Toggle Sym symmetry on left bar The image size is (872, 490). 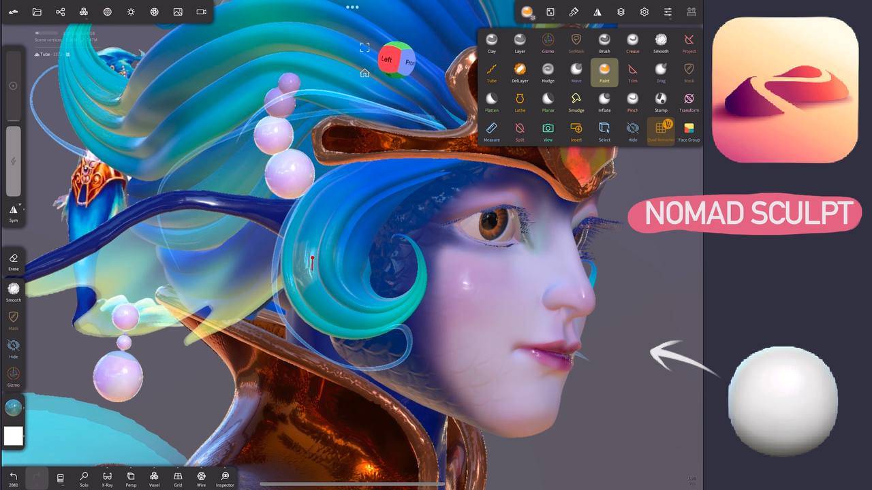point(14,213)
